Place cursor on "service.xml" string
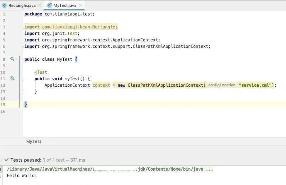The height and width of the screenshot is (185, 286). [255, 85]
